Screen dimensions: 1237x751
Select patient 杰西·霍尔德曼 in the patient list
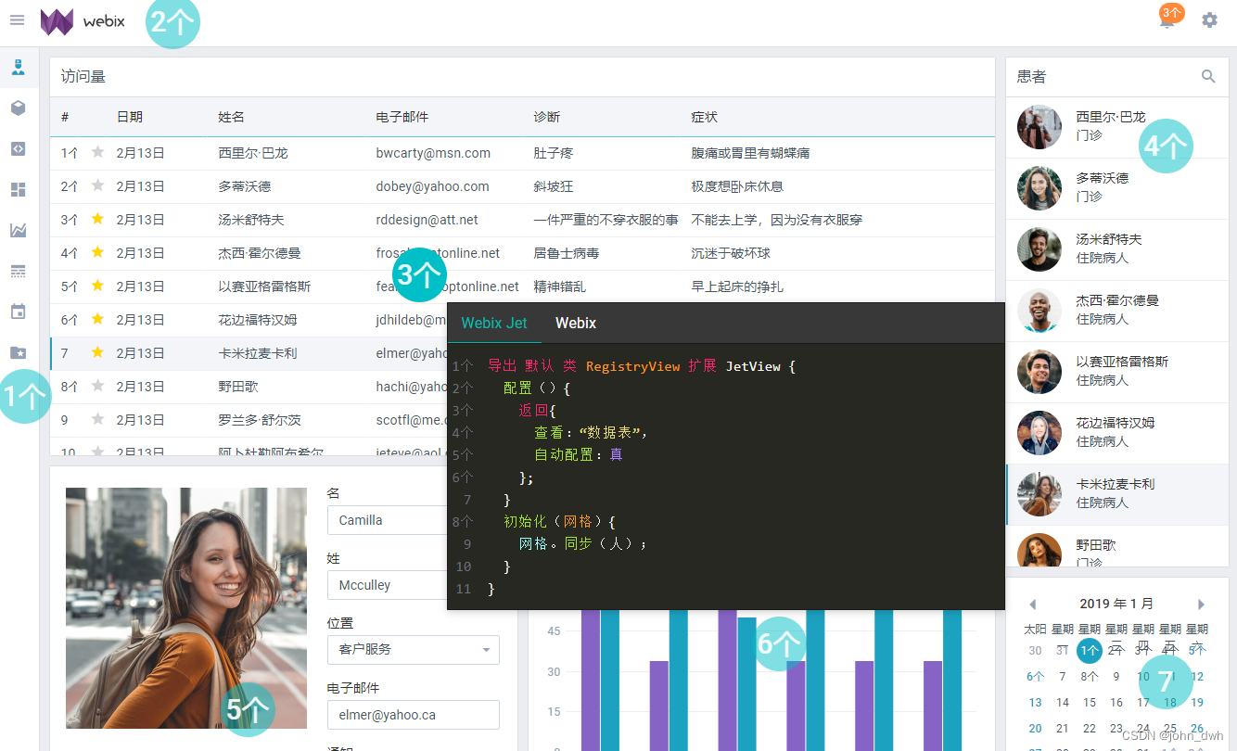pos(1117,312)
